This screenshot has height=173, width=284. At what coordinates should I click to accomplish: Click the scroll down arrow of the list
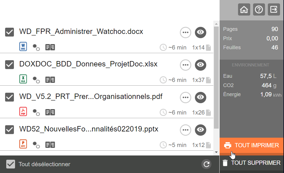click(216, 152)
